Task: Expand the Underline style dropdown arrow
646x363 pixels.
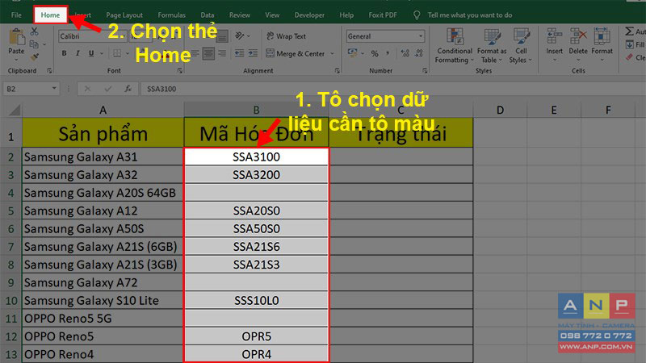Action: 102,53
